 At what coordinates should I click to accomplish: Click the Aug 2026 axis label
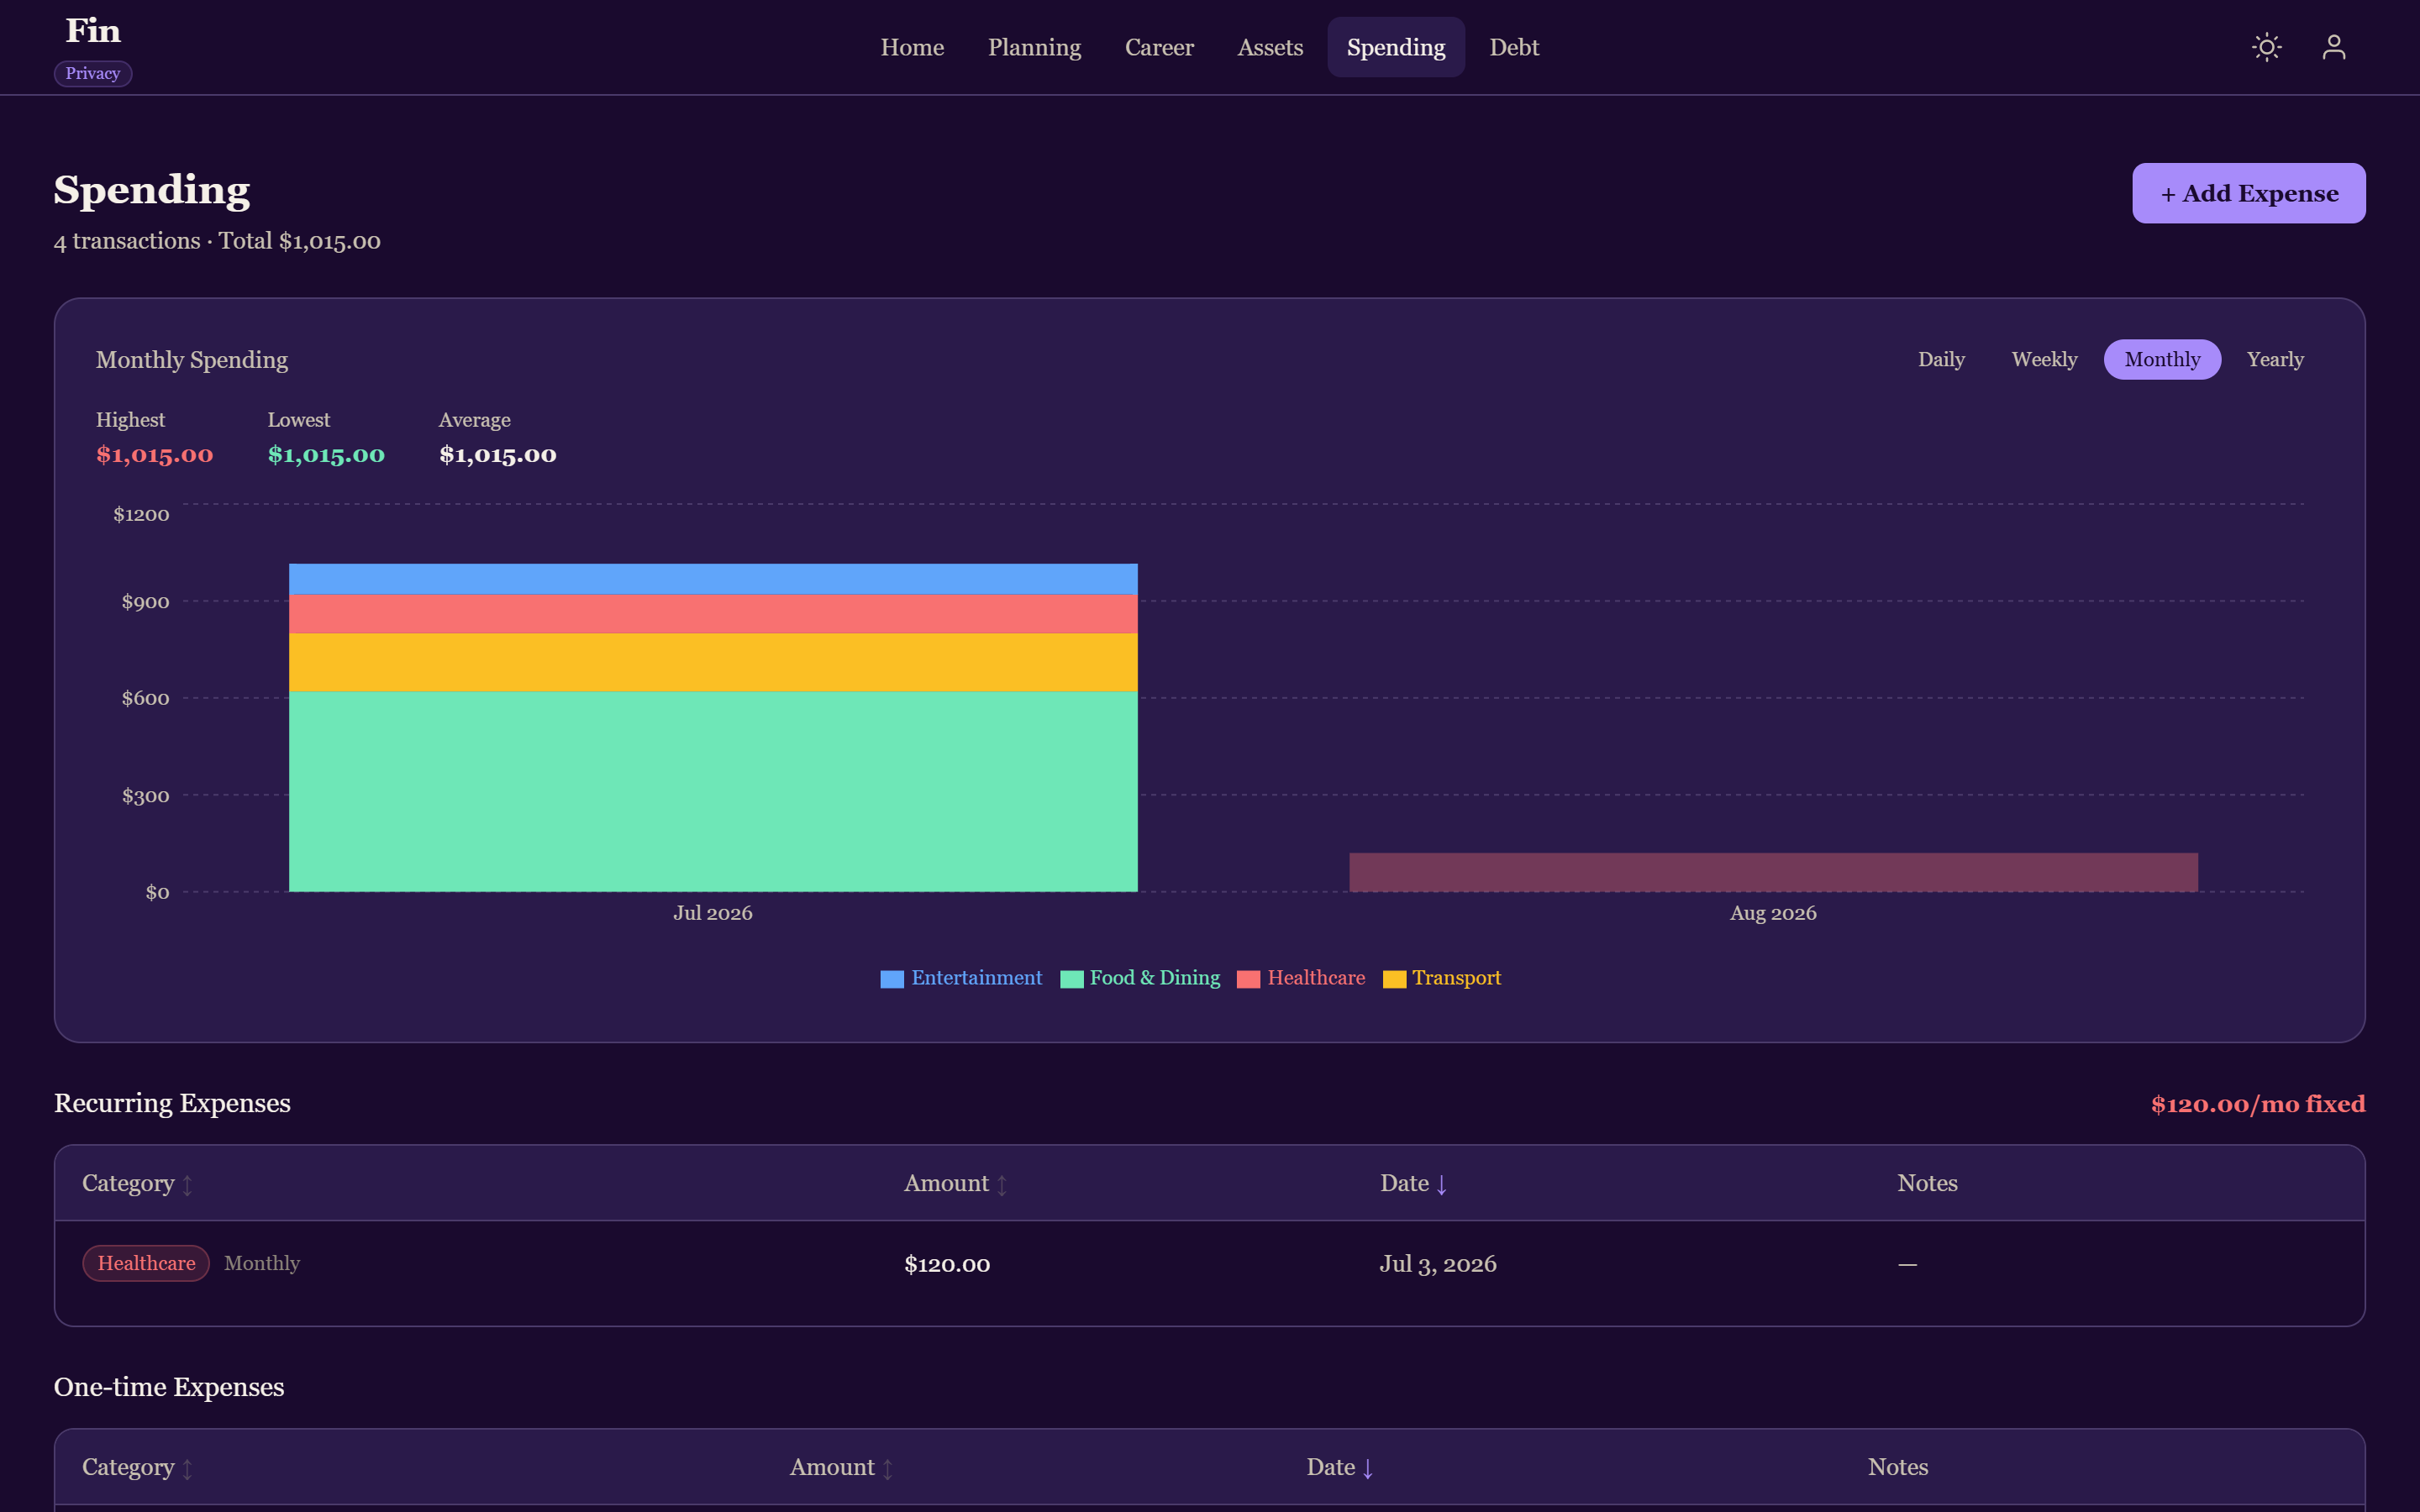pos(1773,913)
